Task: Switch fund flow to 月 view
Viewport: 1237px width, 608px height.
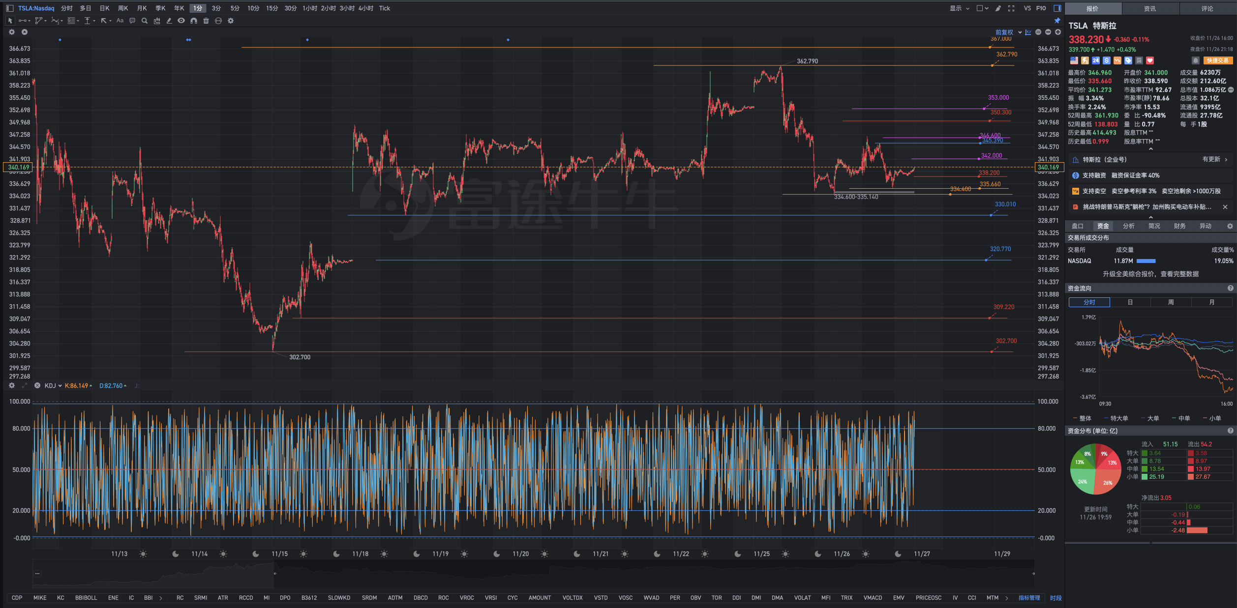Action: click(1212, 302)
